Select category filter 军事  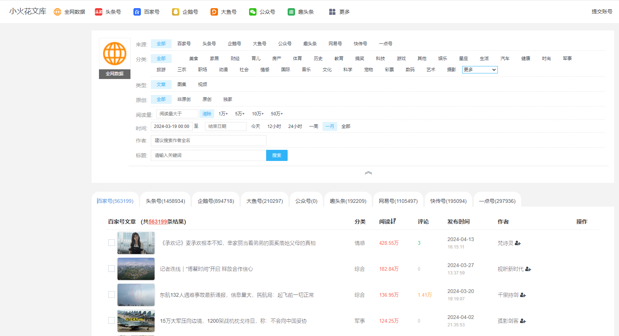567,59
